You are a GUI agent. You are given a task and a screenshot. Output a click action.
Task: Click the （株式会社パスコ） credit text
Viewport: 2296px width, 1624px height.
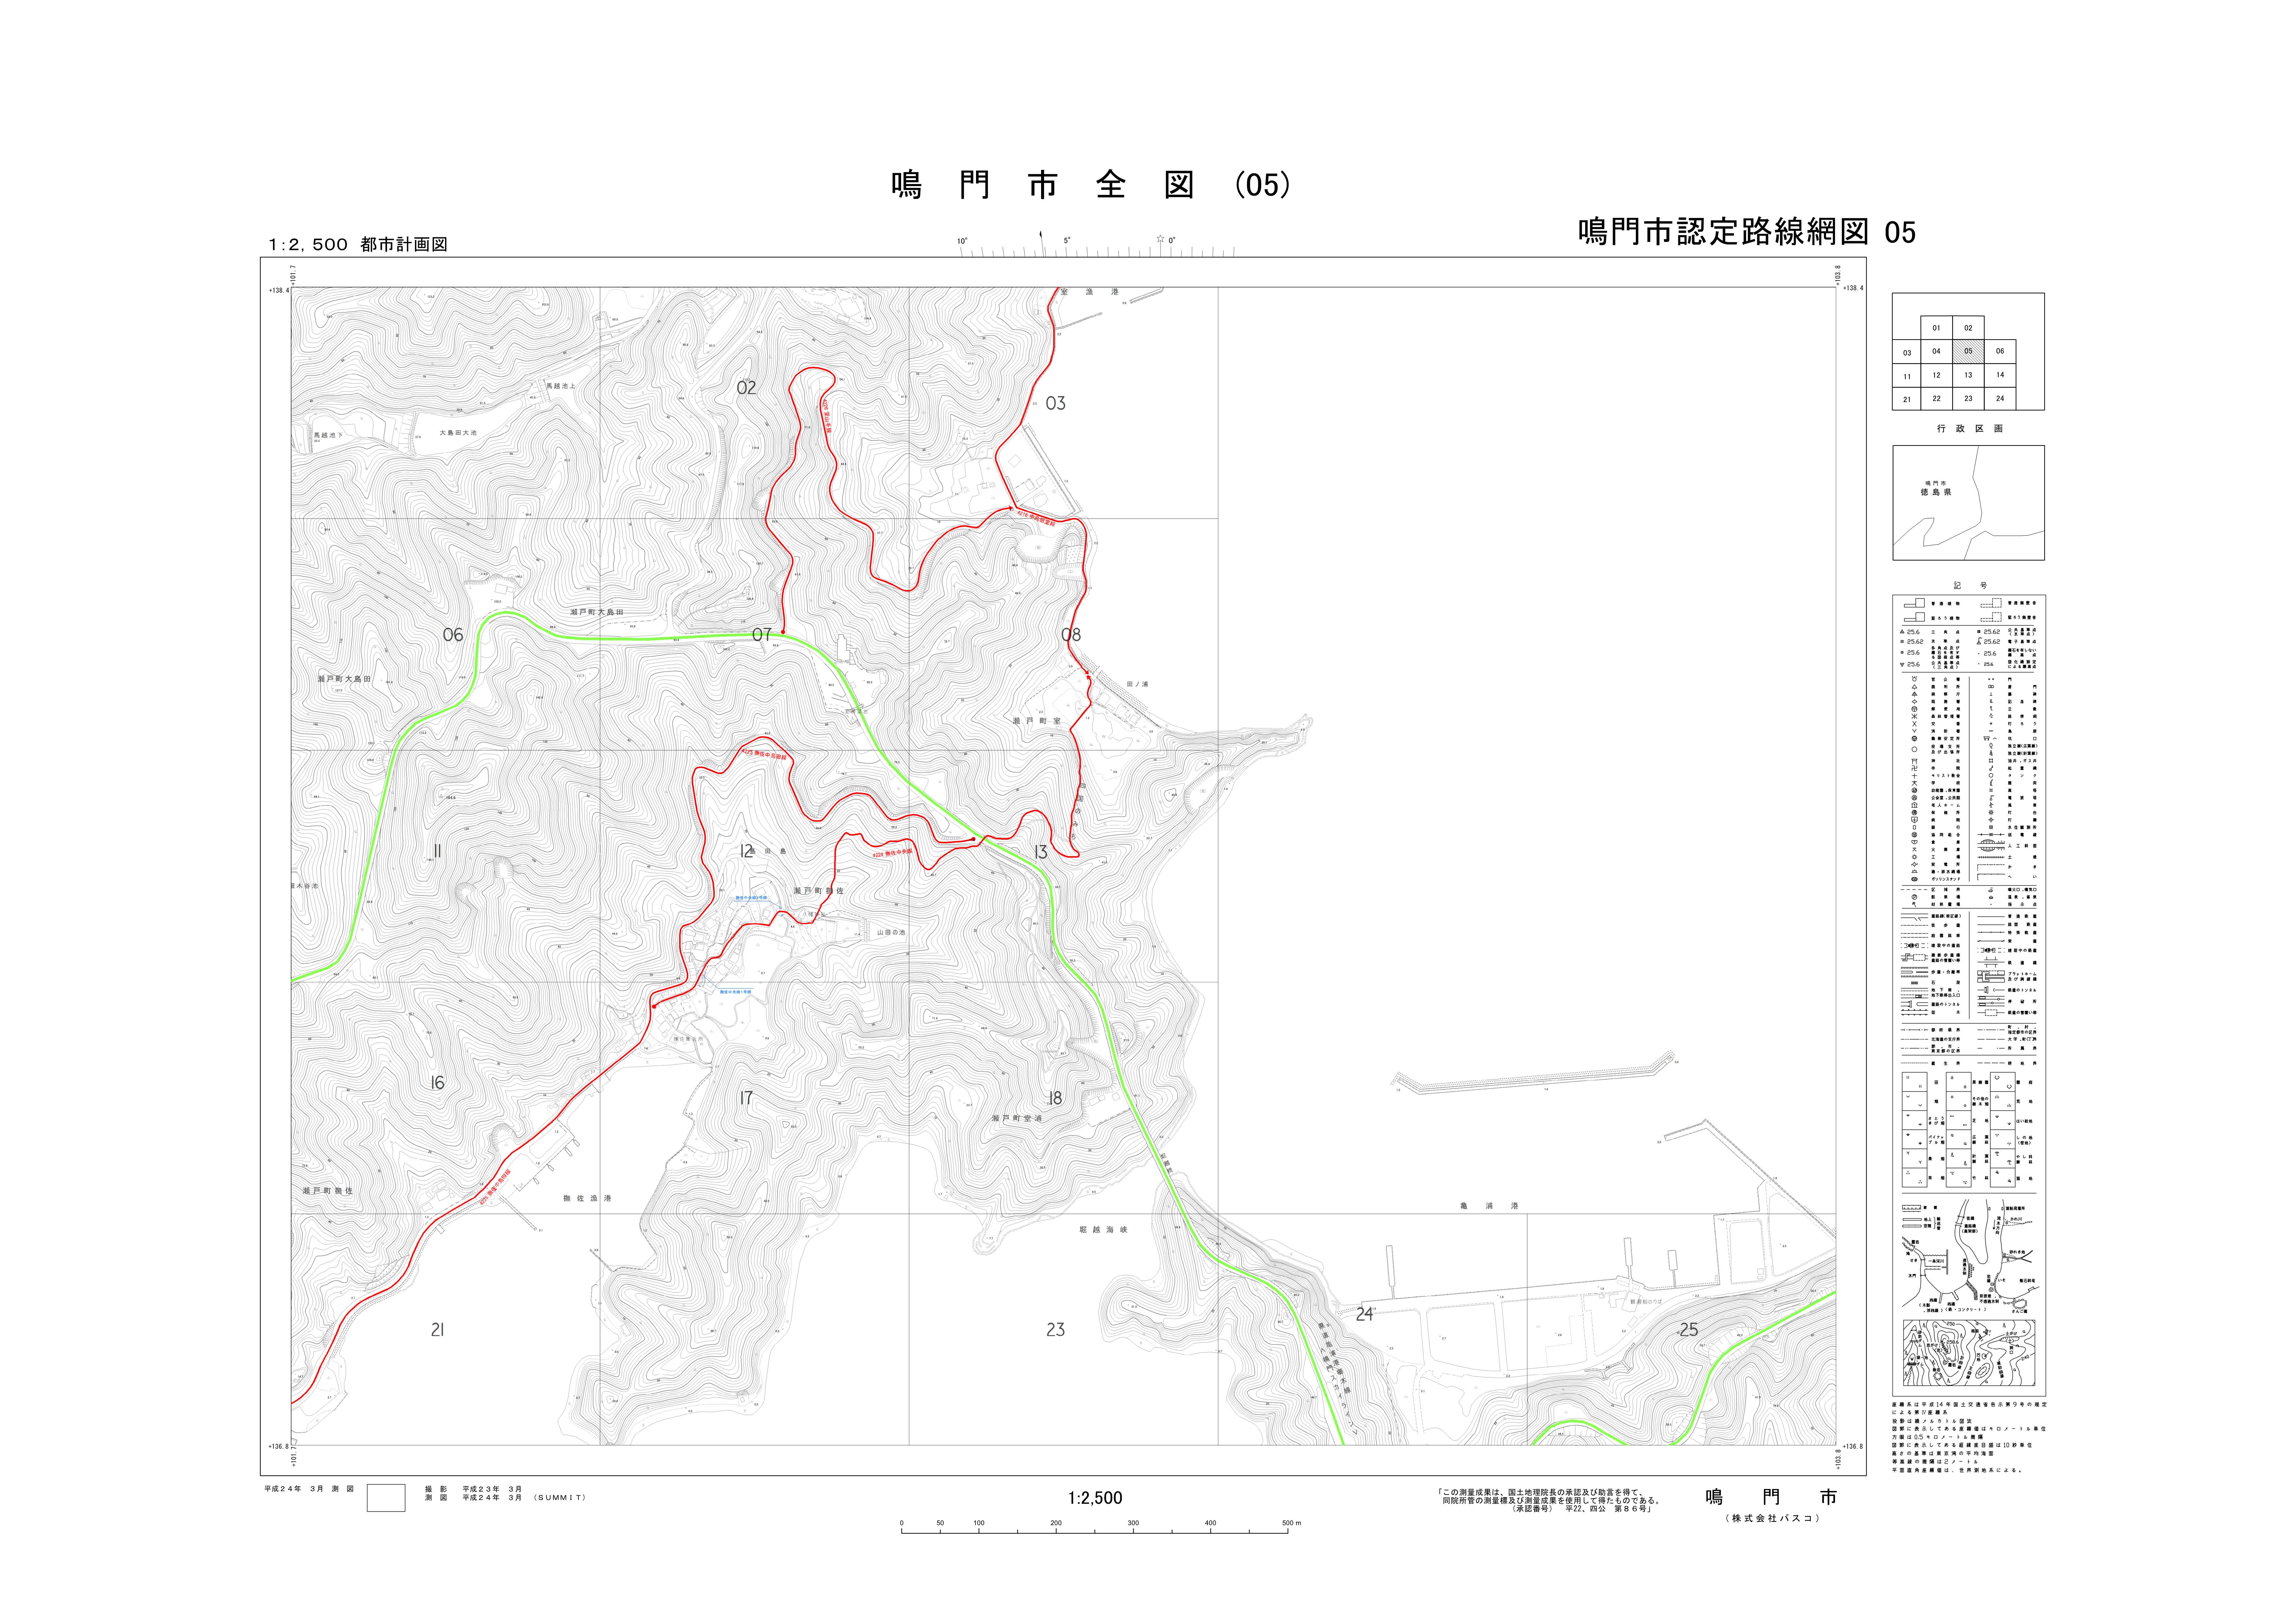[x=1772, y=1518]
